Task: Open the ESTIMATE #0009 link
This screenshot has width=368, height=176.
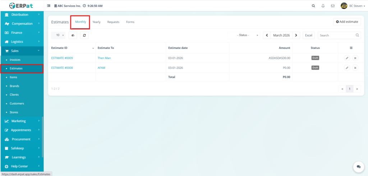Action: tap(62, 58)
